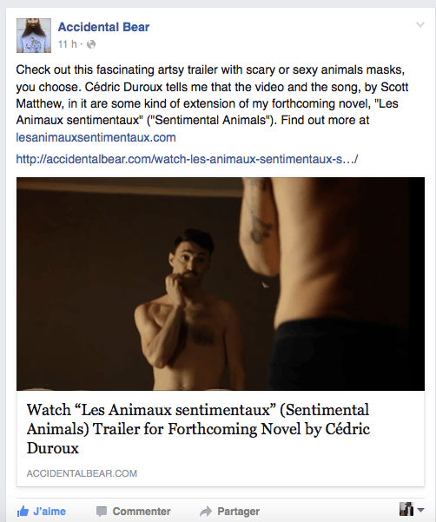Click the 11 h post timestamp
The height and width of the screenshot is (522, 436).
pos(68,44)
